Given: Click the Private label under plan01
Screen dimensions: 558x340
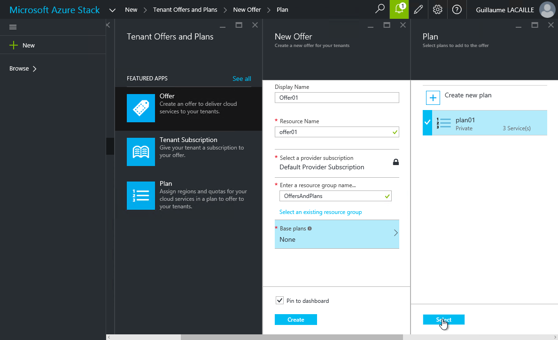Looking at the screenshot, I should [464, 128].
